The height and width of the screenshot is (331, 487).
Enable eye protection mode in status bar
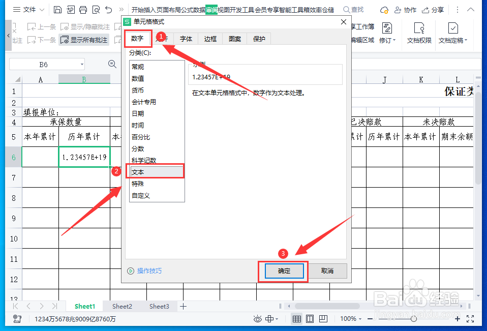click(257, 319)
